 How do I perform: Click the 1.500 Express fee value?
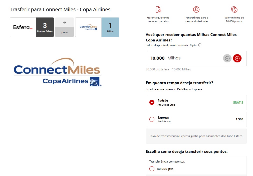(x=239, y=119)
